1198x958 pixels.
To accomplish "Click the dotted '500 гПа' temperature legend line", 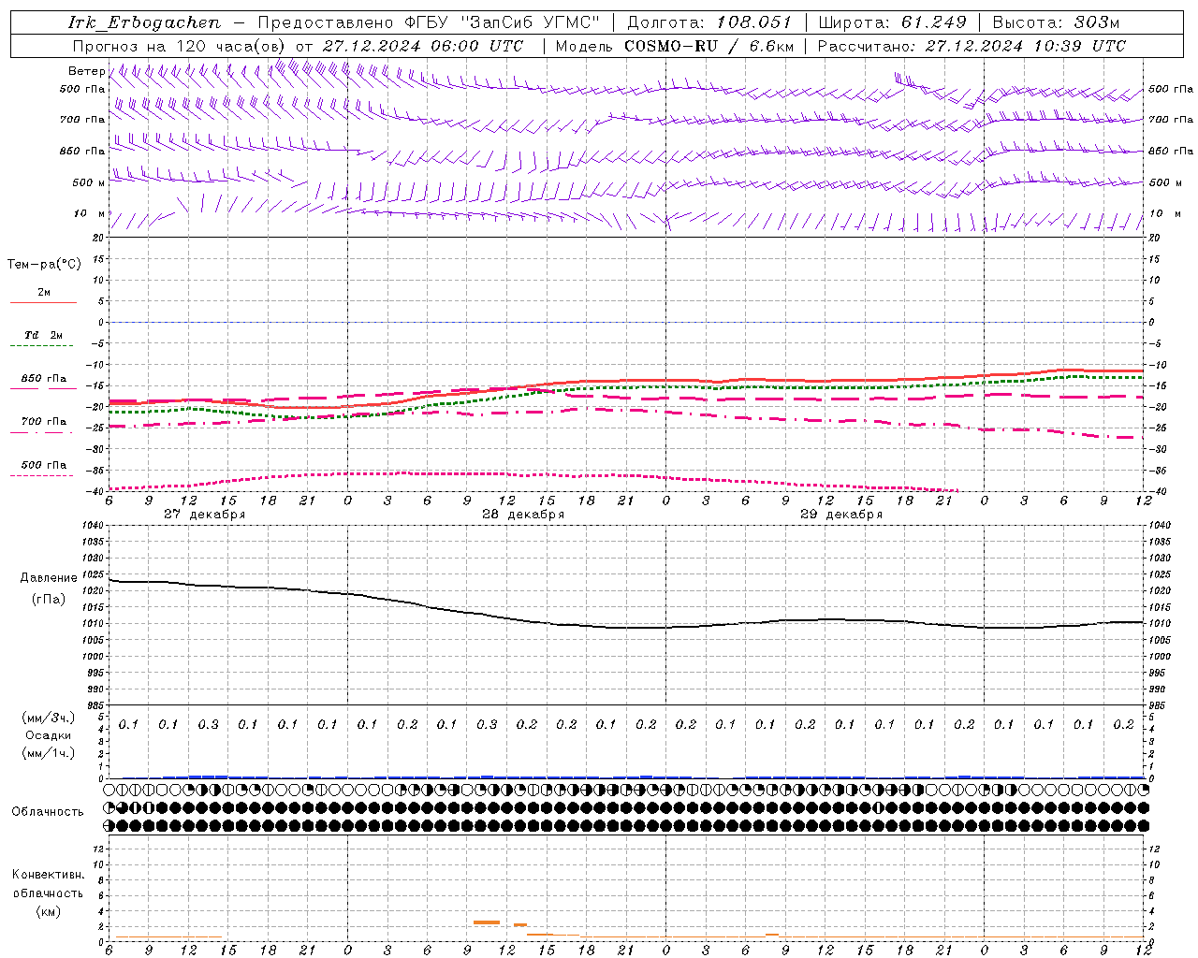I will [41, 476].
